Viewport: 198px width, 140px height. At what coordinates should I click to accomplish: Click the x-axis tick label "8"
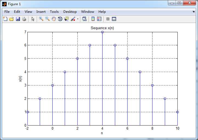tap(152, 128)
